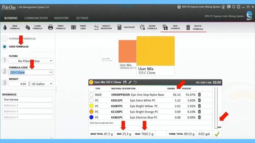Open the user account icon in title bar

pyautogui.click(x=223, y=7)
